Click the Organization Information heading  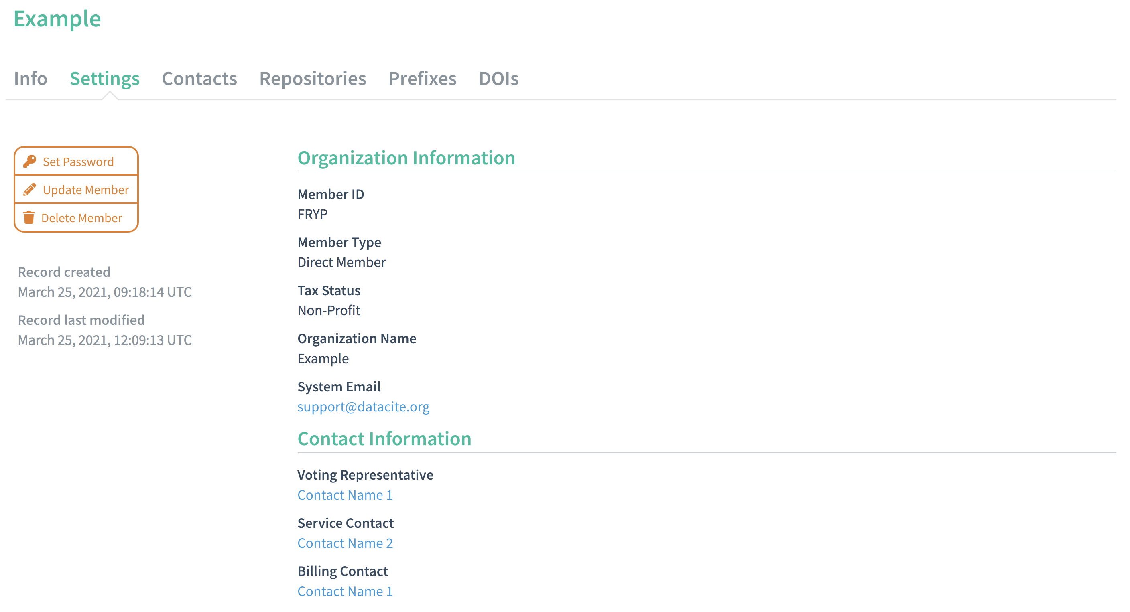(406, 158)
